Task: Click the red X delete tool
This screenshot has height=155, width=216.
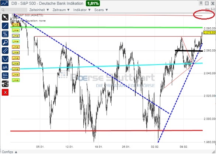Action: click(5, 92)
